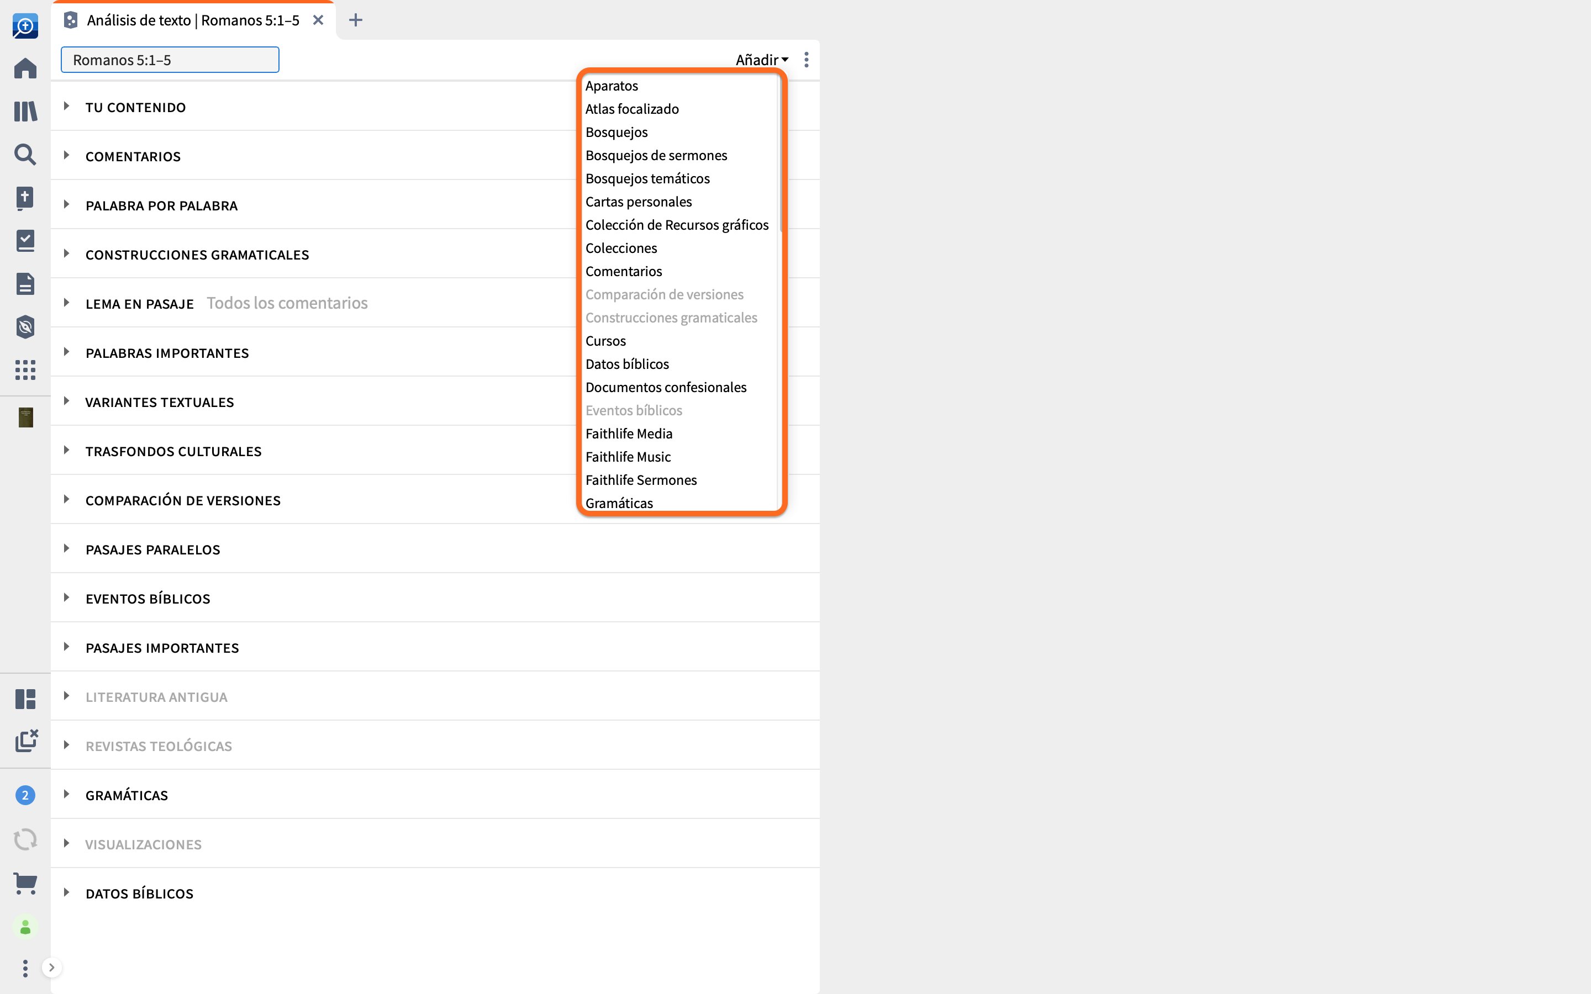Click Todos los comentarios link
Image resolution: width=1591 pixels, height=994 pixels.
287,303
